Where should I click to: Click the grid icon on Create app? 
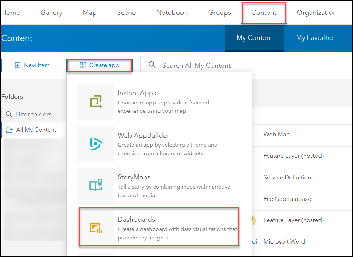[83, 66]
